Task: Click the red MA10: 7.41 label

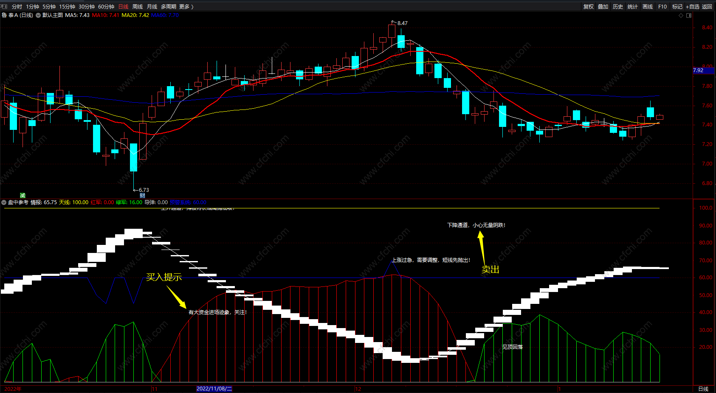Action: 106,15
